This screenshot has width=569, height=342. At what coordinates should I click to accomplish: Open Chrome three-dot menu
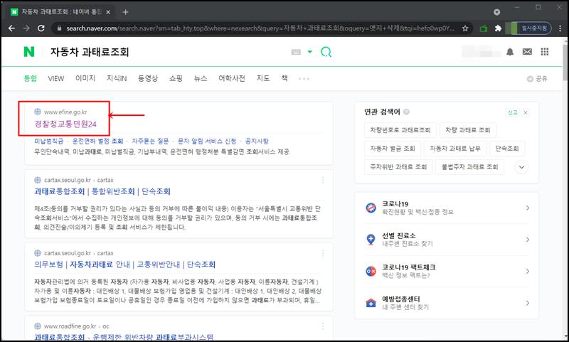coord(560,28)
